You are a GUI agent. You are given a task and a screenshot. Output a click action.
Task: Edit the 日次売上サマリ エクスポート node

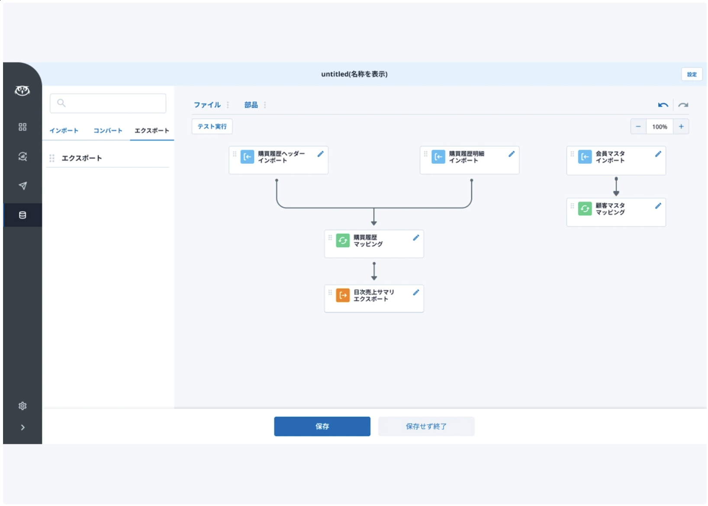click(416, 293)
